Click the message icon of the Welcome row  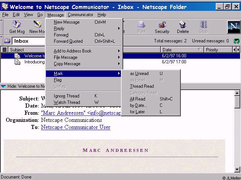[17, 56]
